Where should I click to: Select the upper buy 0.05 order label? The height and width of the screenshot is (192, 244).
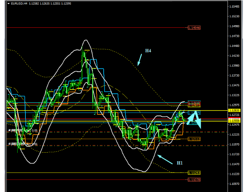click(23, 130)
